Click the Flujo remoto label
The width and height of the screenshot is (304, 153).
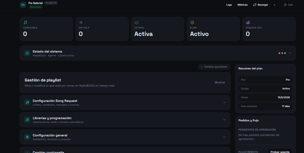click(248, 152)
